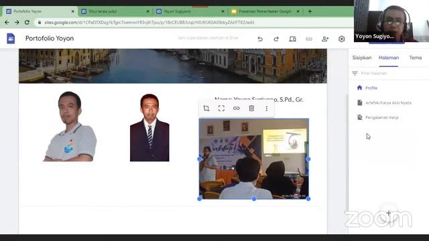Undo the last action

pos(260,39)
